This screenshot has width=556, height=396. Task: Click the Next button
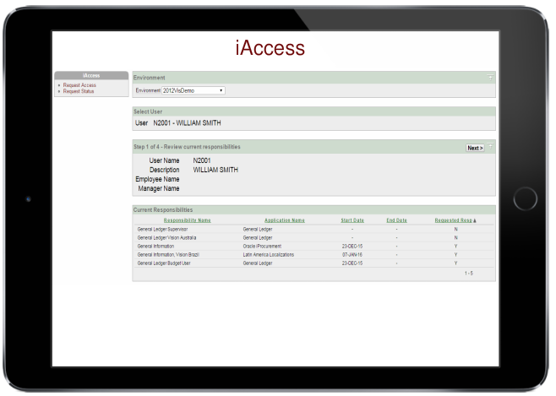point(475,148)
